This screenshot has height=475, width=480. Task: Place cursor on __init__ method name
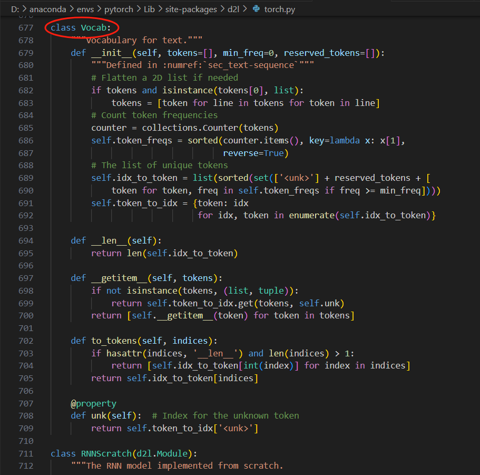tap(111, 53)
